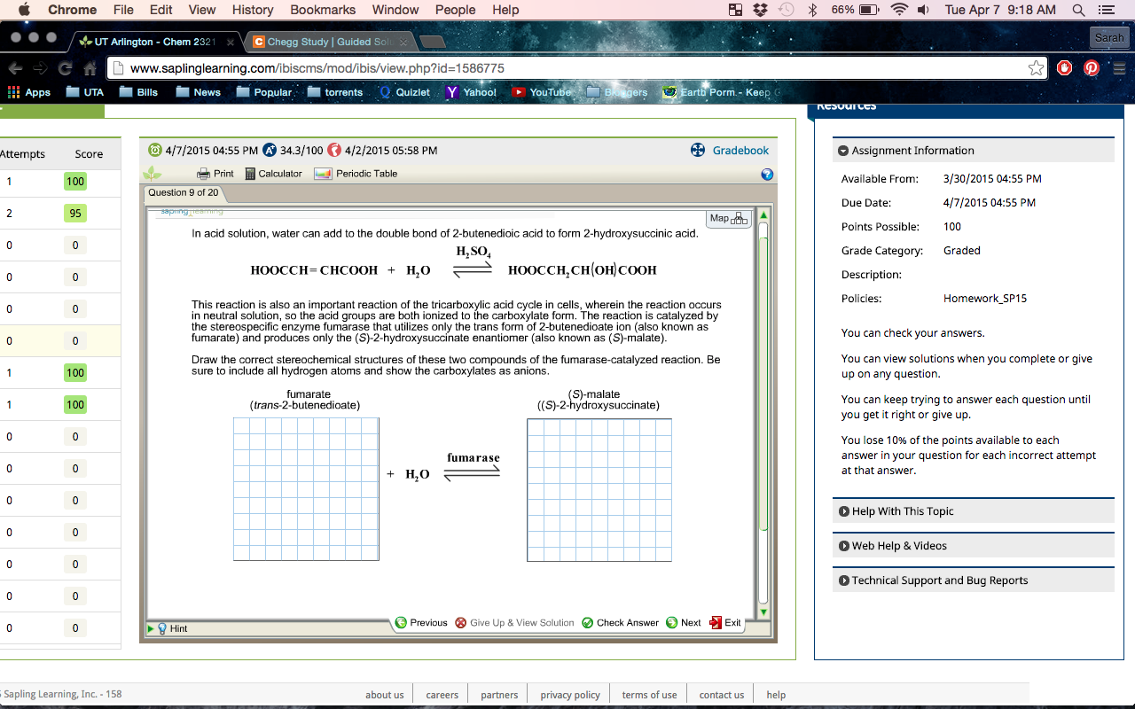Open the Apps bookmark
The width and height of the screenshot is (1135, 709).
29,92
